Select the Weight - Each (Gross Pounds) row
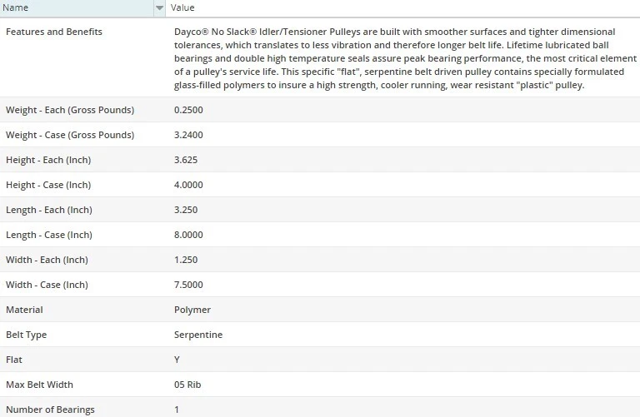This screenshot has width=640, height=417. click(70, 110)
